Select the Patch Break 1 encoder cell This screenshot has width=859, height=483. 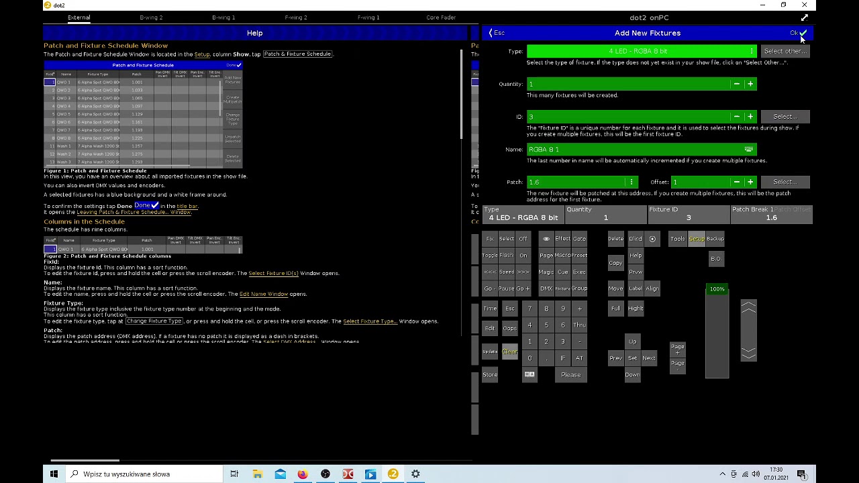click(771, 214)
